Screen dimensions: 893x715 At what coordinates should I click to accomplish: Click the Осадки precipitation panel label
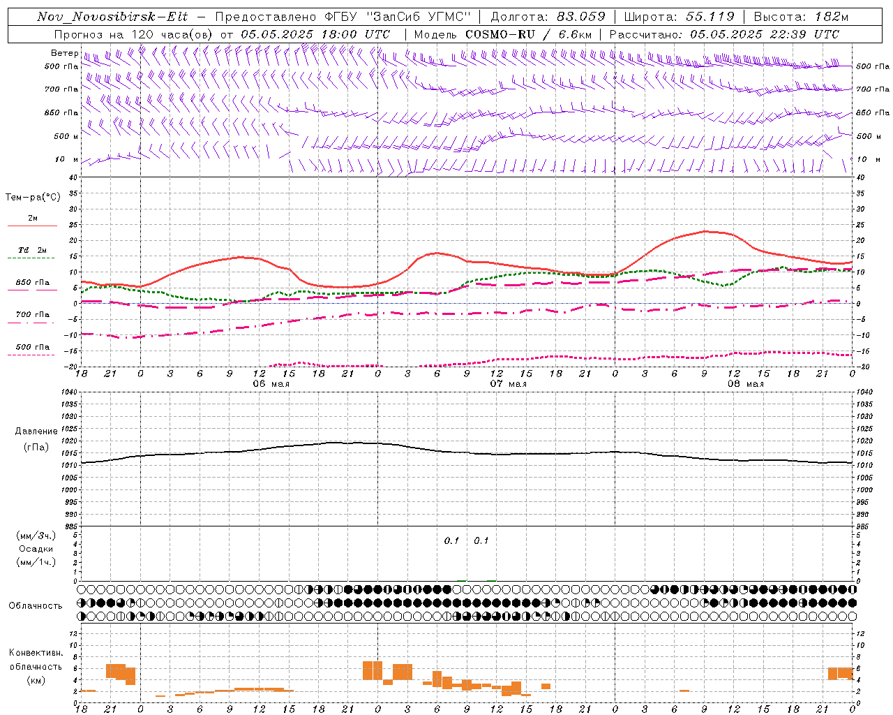tap(36, 549)
